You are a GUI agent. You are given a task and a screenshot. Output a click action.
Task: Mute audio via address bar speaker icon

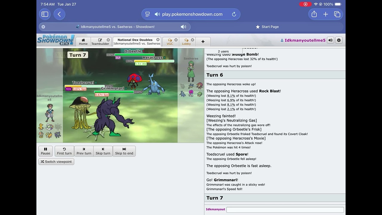(157, 14)
